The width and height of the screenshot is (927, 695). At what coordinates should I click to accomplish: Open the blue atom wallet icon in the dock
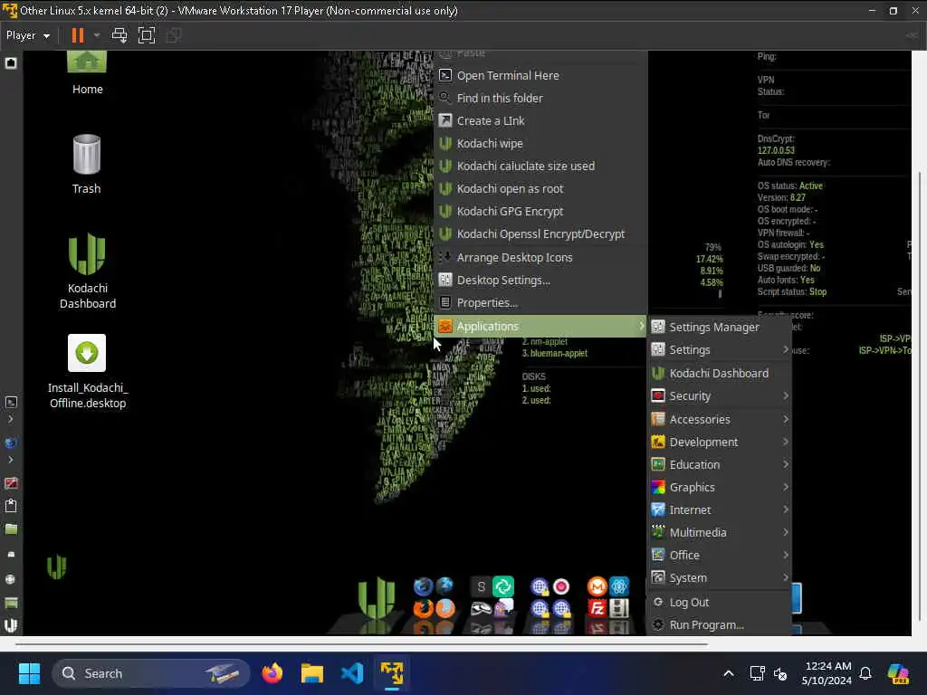coord(619,586)
